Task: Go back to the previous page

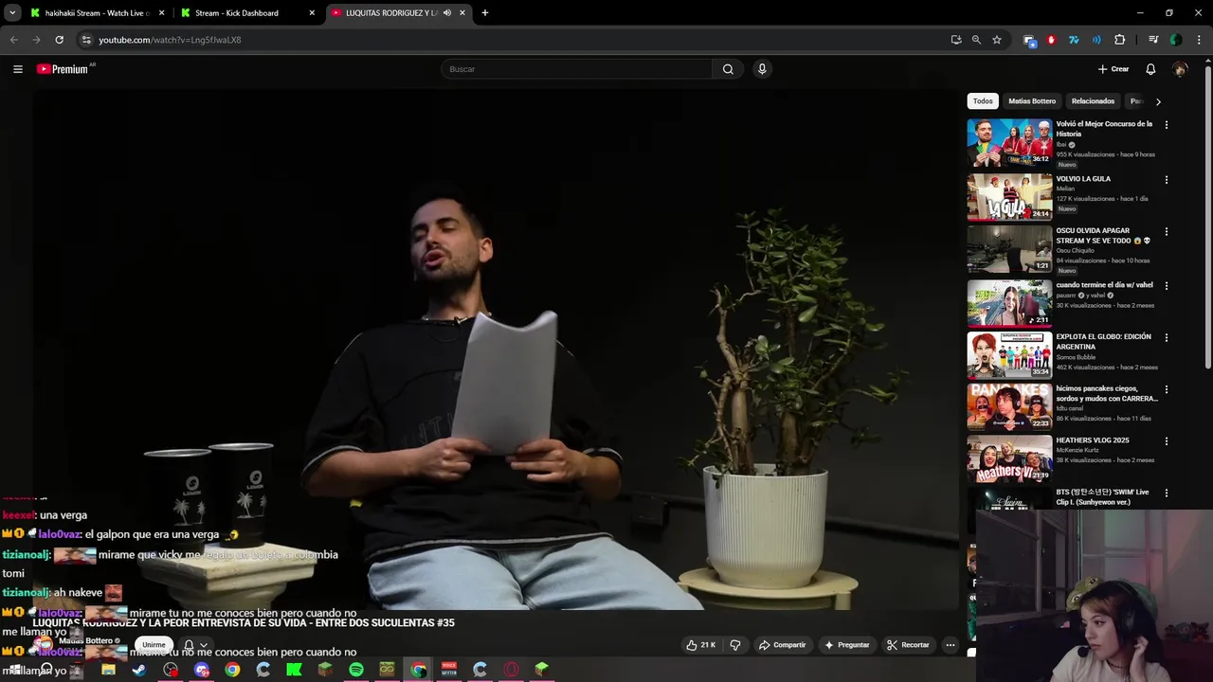Action: pyautogui.click(x=13, y=40)
